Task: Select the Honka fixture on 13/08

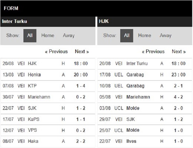Action: tap(48, 75)
